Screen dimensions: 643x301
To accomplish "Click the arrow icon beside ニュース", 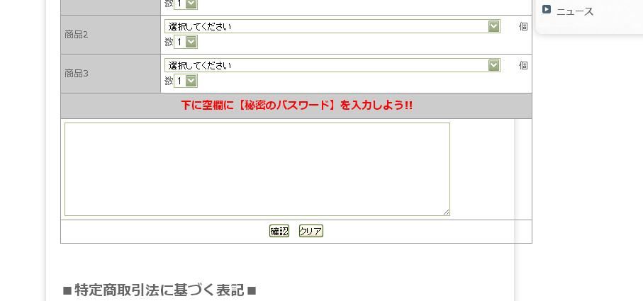I will click(547, 10).
